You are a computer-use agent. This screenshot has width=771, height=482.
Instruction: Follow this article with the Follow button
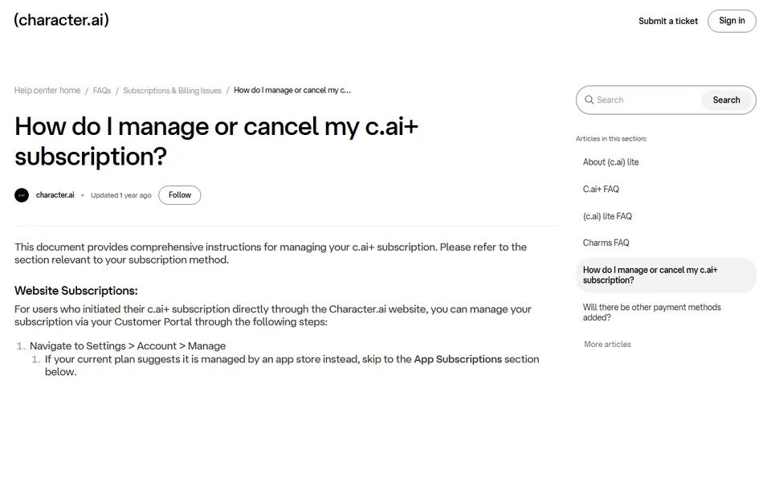coord(179,195)
